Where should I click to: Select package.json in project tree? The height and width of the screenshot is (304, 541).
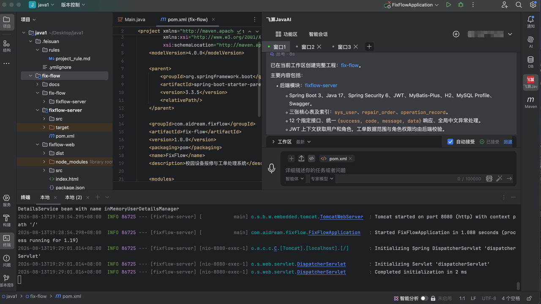coord(67,188)
